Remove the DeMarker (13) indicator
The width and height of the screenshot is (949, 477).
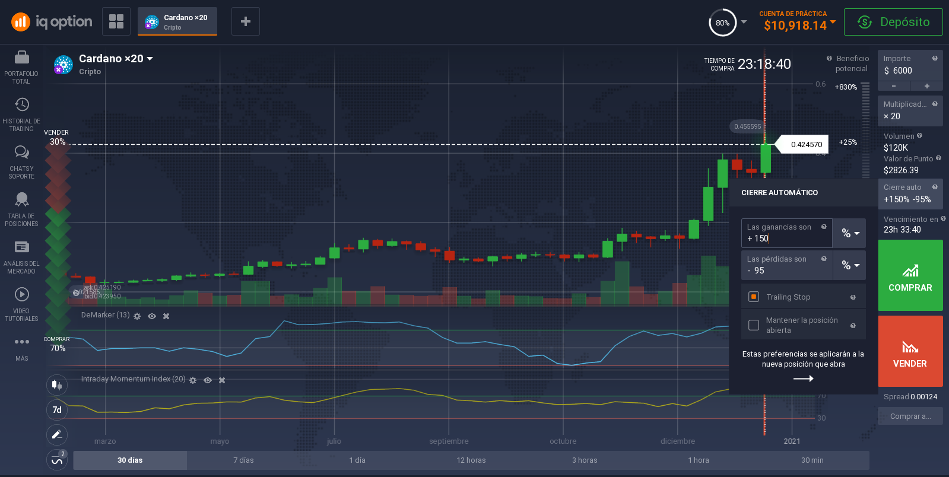click(166, 316)
